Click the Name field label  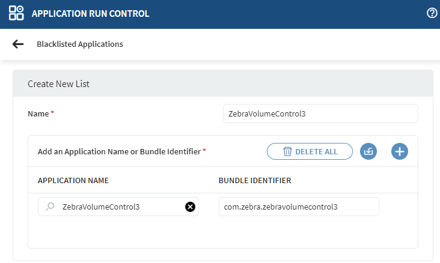click(x=38, y=114)
